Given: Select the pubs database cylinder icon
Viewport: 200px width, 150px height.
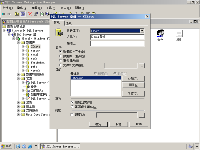Looking at the screenshot, I should pyautogui.click(x=28, y=66).
